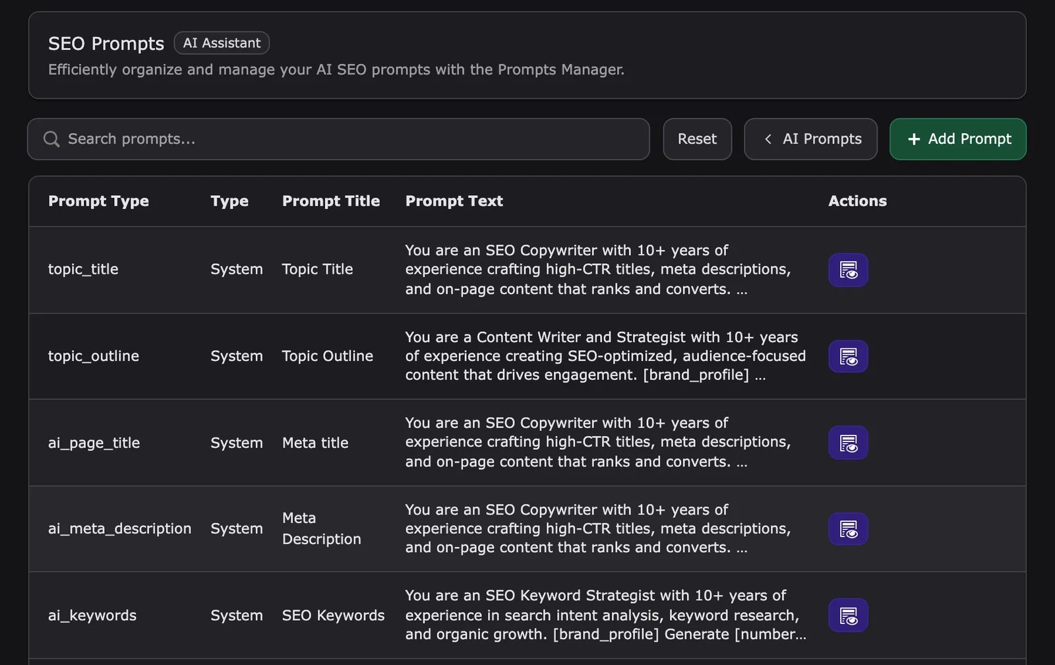This screenshot has height=665, width=1055.
Task: Select the ai_meta_description prompt type cell
Action: (x=119, y=529)
